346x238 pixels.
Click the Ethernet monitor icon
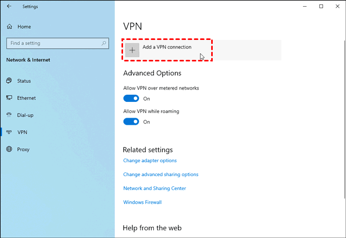click(9, 98)
